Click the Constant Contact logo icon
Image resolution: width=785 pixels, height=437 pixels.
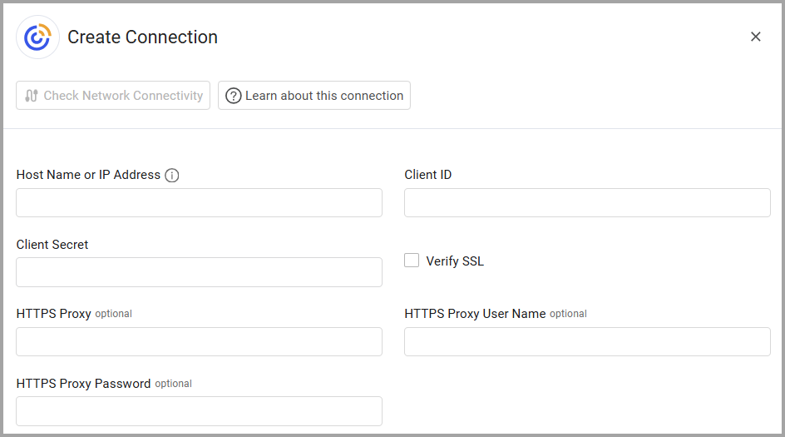[x=37, y=37]
